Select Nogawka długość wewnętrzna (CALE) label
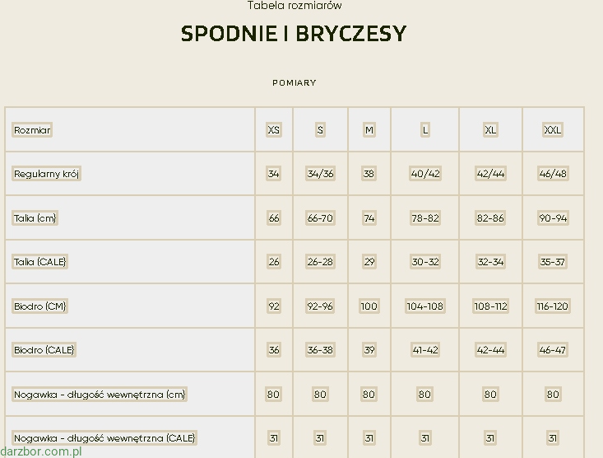Viewport: 603px width, 458px height. 105,438
